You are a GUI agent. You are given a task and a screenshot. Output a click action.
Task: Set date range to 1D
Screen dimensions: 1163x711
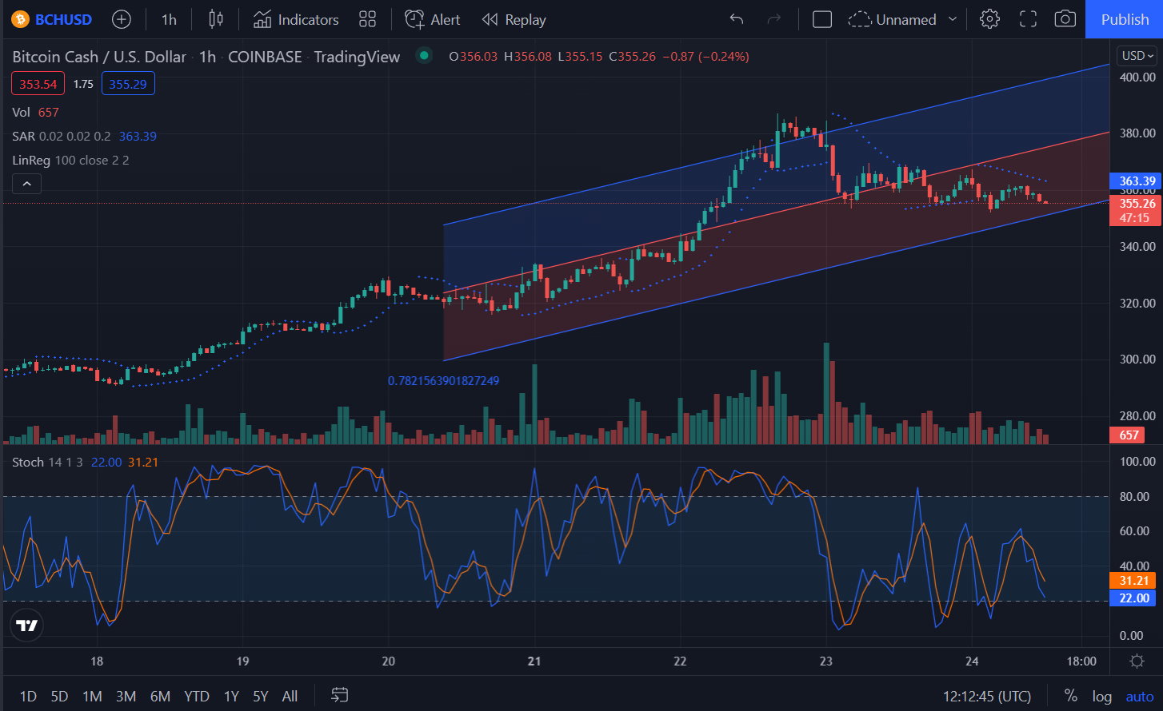click(x=28, y=697)
